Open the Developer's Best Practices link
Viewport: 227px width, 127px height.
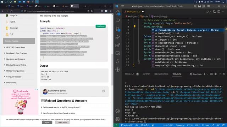[17, 53]
